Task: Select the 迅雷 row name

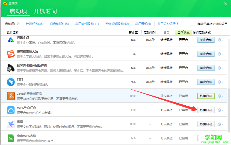Action: tap(20, 122)
